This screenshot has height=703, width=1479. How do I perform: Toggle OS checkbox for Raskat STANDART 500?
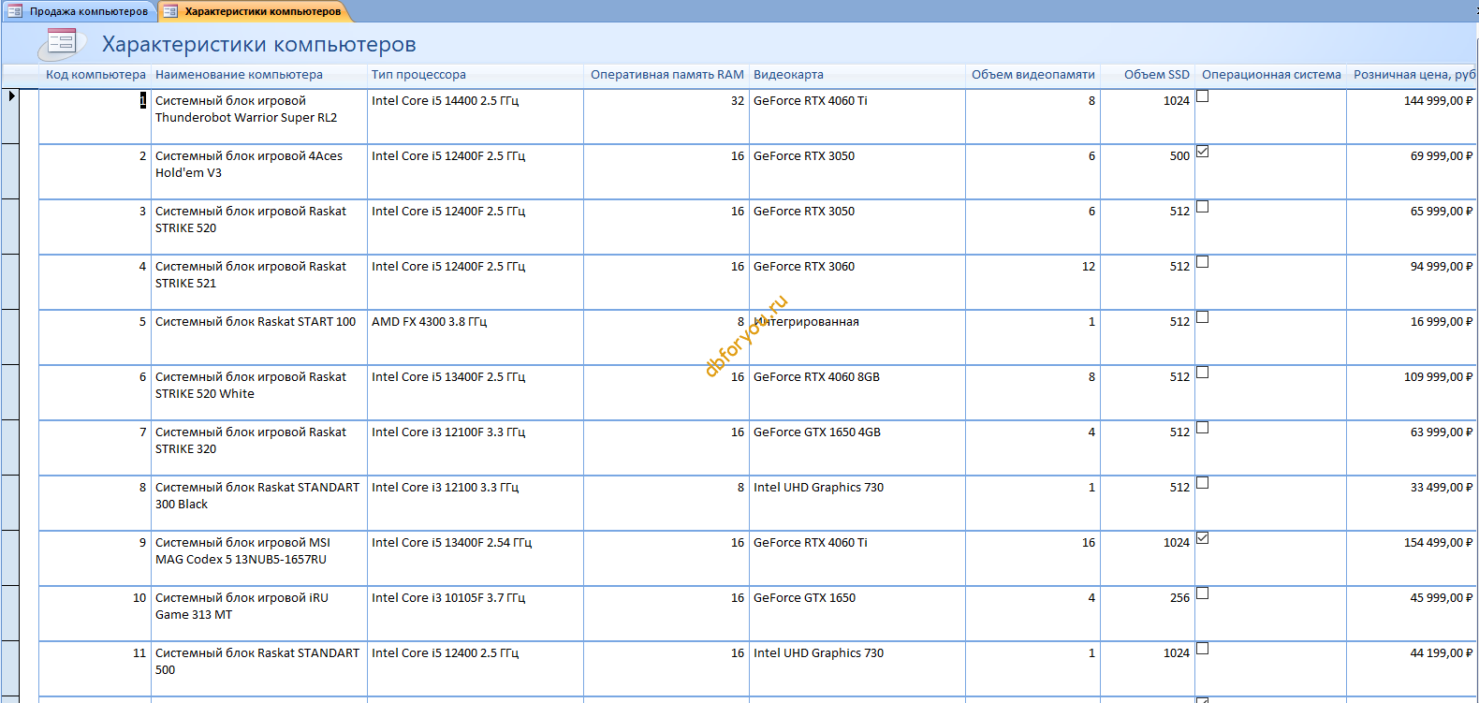click(1203, 648)
